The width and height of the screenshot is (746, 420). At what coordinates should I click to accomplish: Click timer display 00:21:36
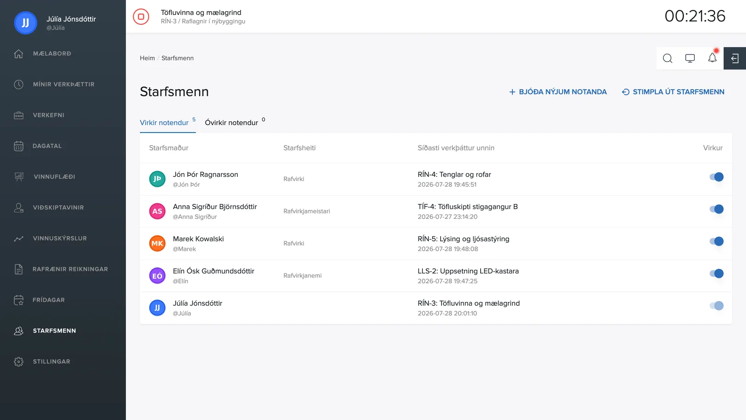click(695, 16)
